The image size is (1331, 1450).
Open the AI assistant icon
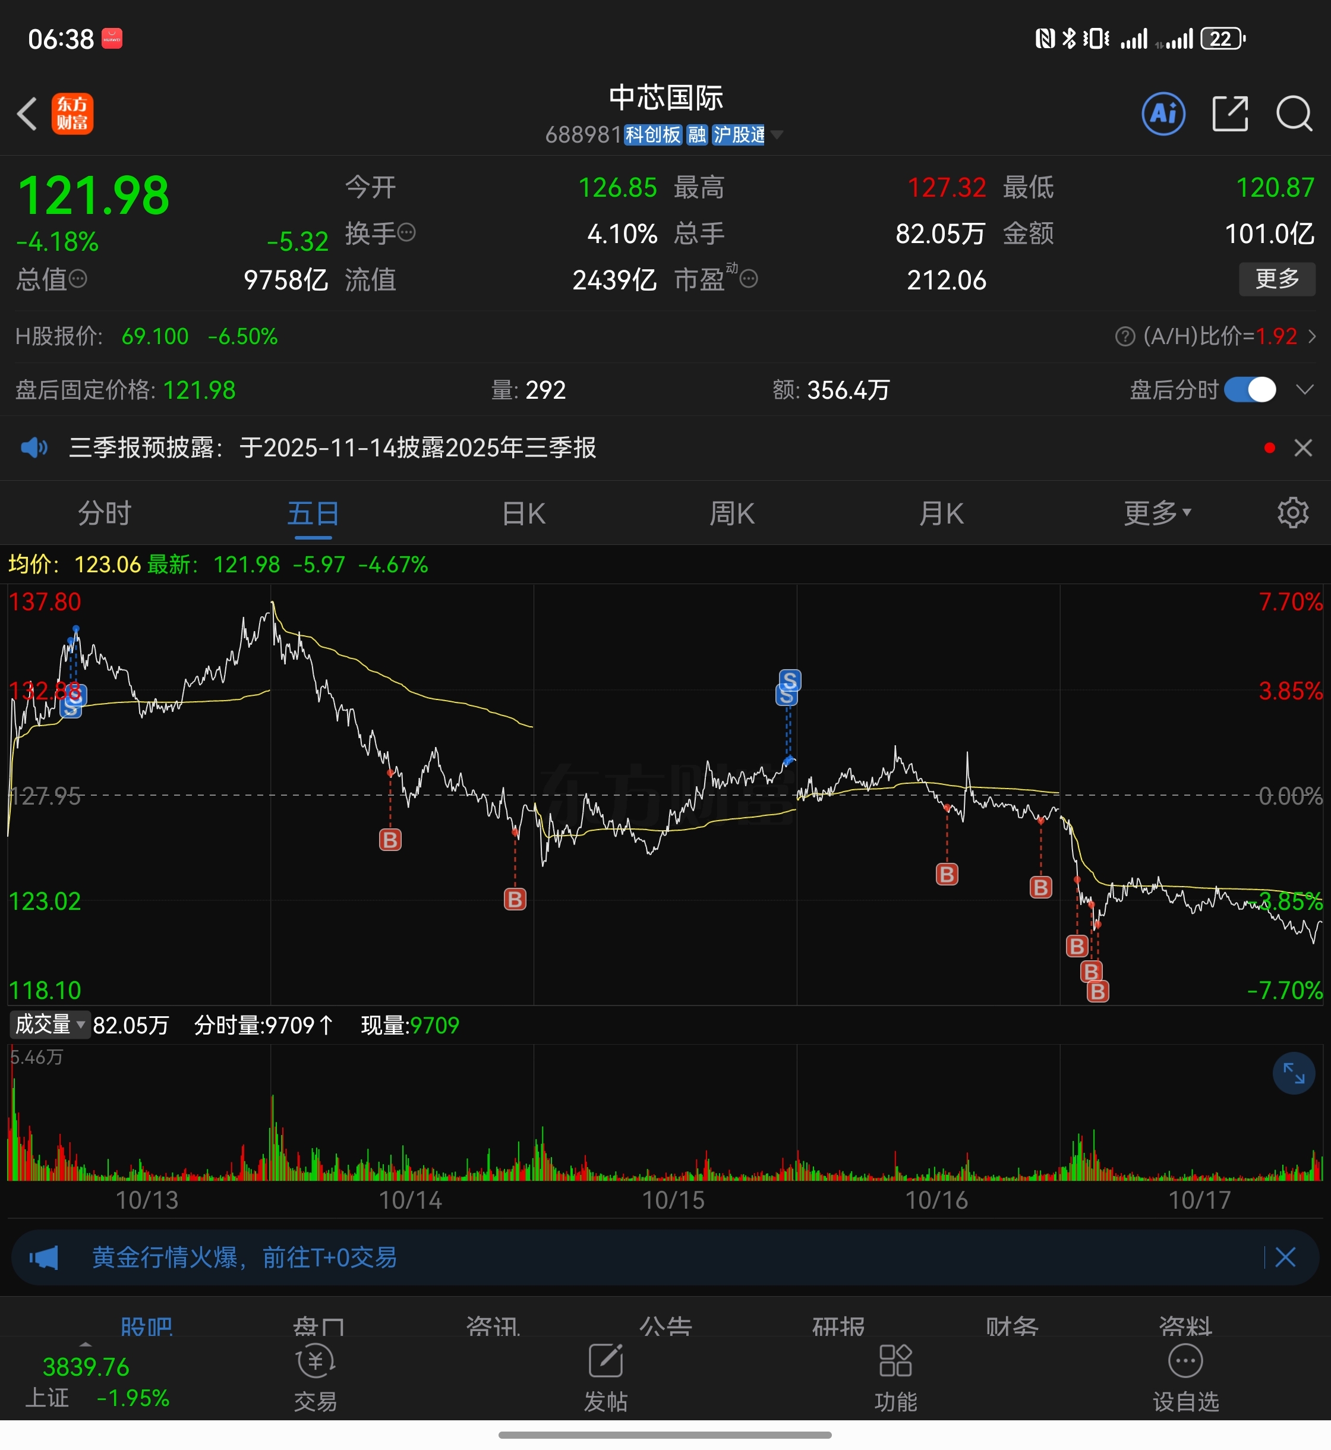click(x=1163, y=114)
